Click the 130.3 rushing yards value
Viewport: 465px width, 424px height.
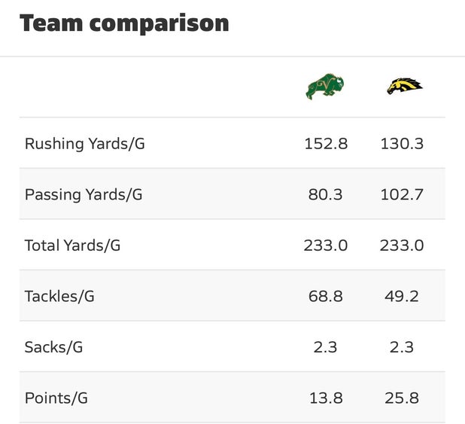(x=403, y=143)
